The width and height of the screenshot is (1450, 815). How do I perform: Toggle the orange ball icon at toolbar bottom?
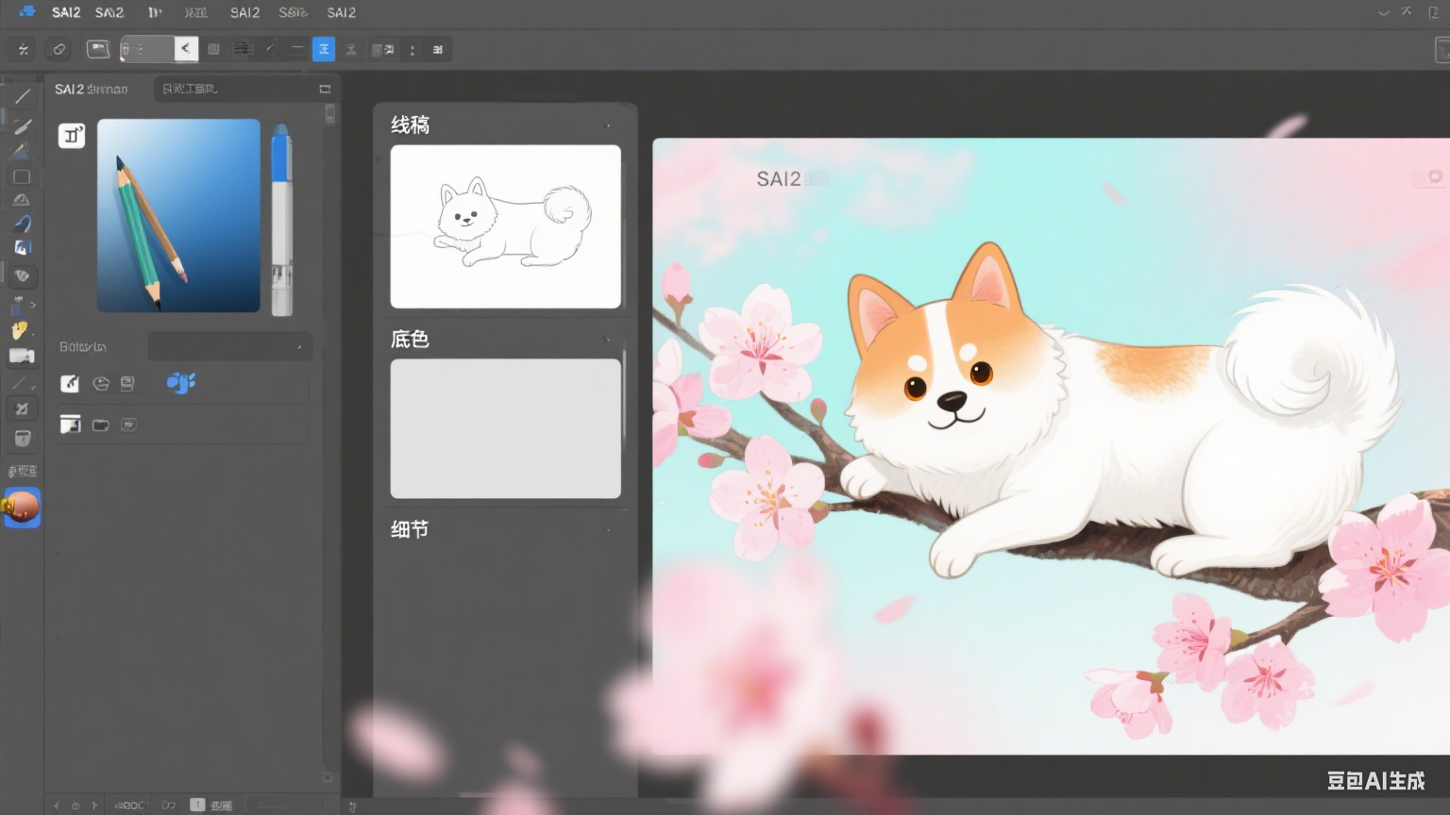pyautogui.click(x=23, y=507)
